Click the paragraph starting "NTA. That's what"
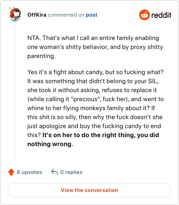 pos(95,47)
